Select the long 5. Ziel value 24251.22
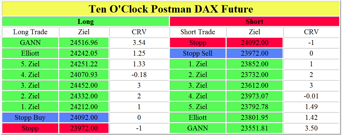The width and height of the screenshot is (342, 136). (84, 64)
